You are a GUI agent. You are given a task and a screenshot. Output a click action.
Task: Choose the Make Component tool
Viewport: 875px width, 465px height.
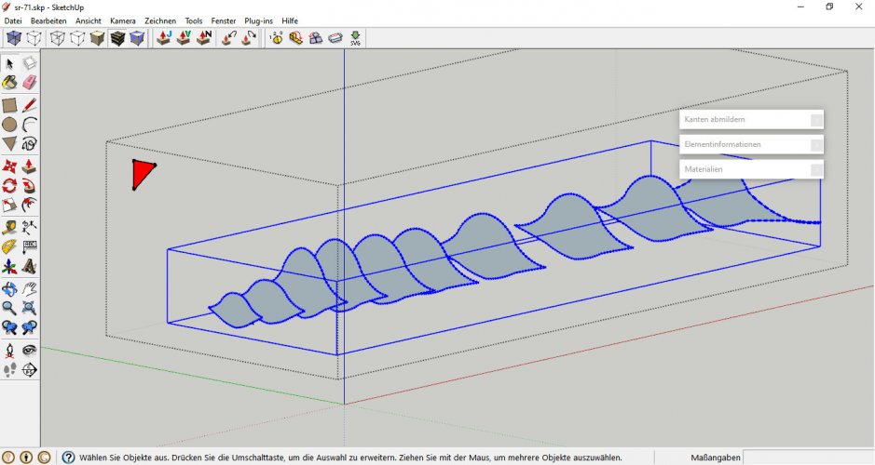point(30,63)
